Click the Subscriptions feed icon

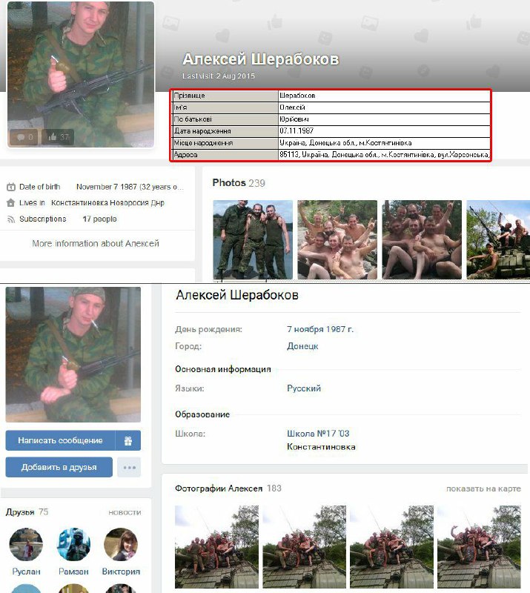point(10,219)
